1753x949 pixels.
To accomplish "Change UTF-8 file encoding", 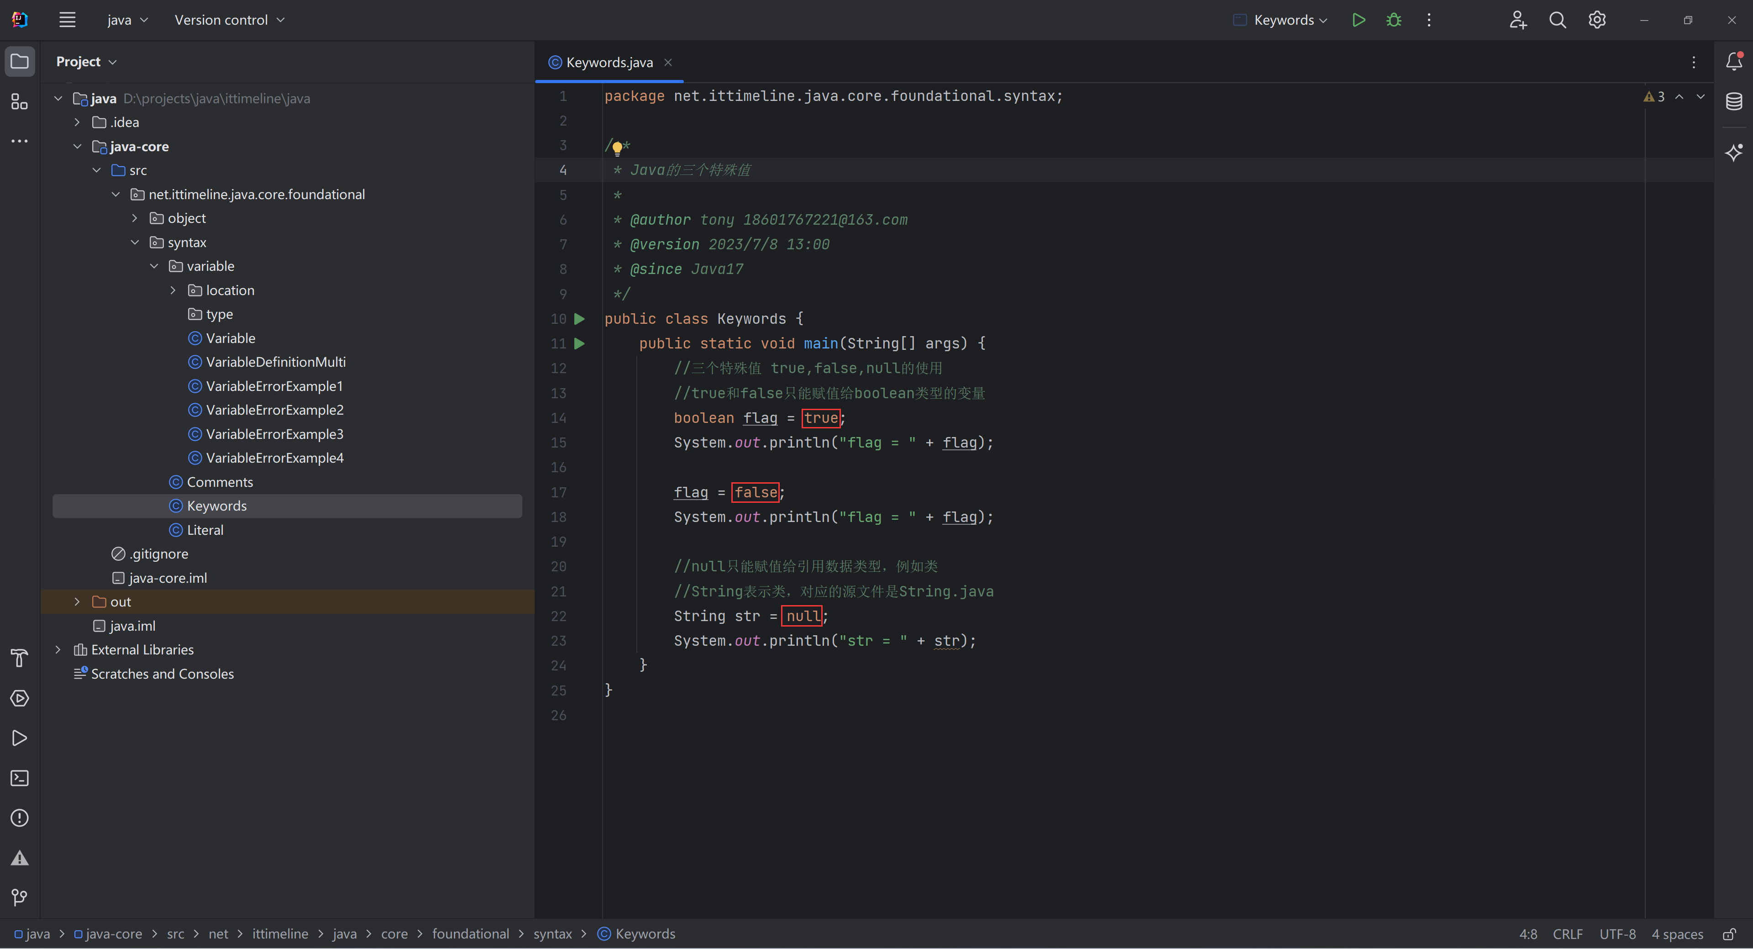I will (x=1617, y=934).
